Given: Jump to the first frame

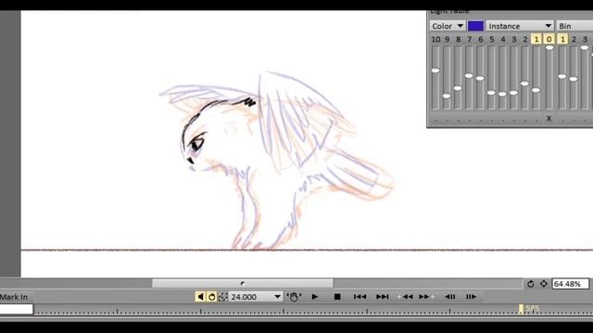Looking at the screenshot, I should 360,297.
